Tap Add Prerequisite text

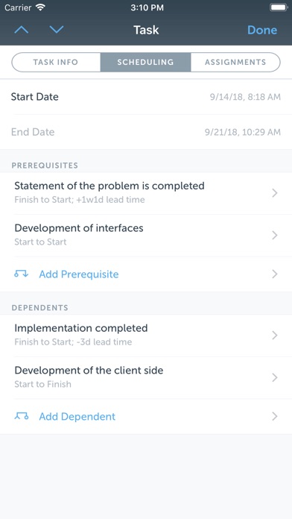tap(79, 274)
